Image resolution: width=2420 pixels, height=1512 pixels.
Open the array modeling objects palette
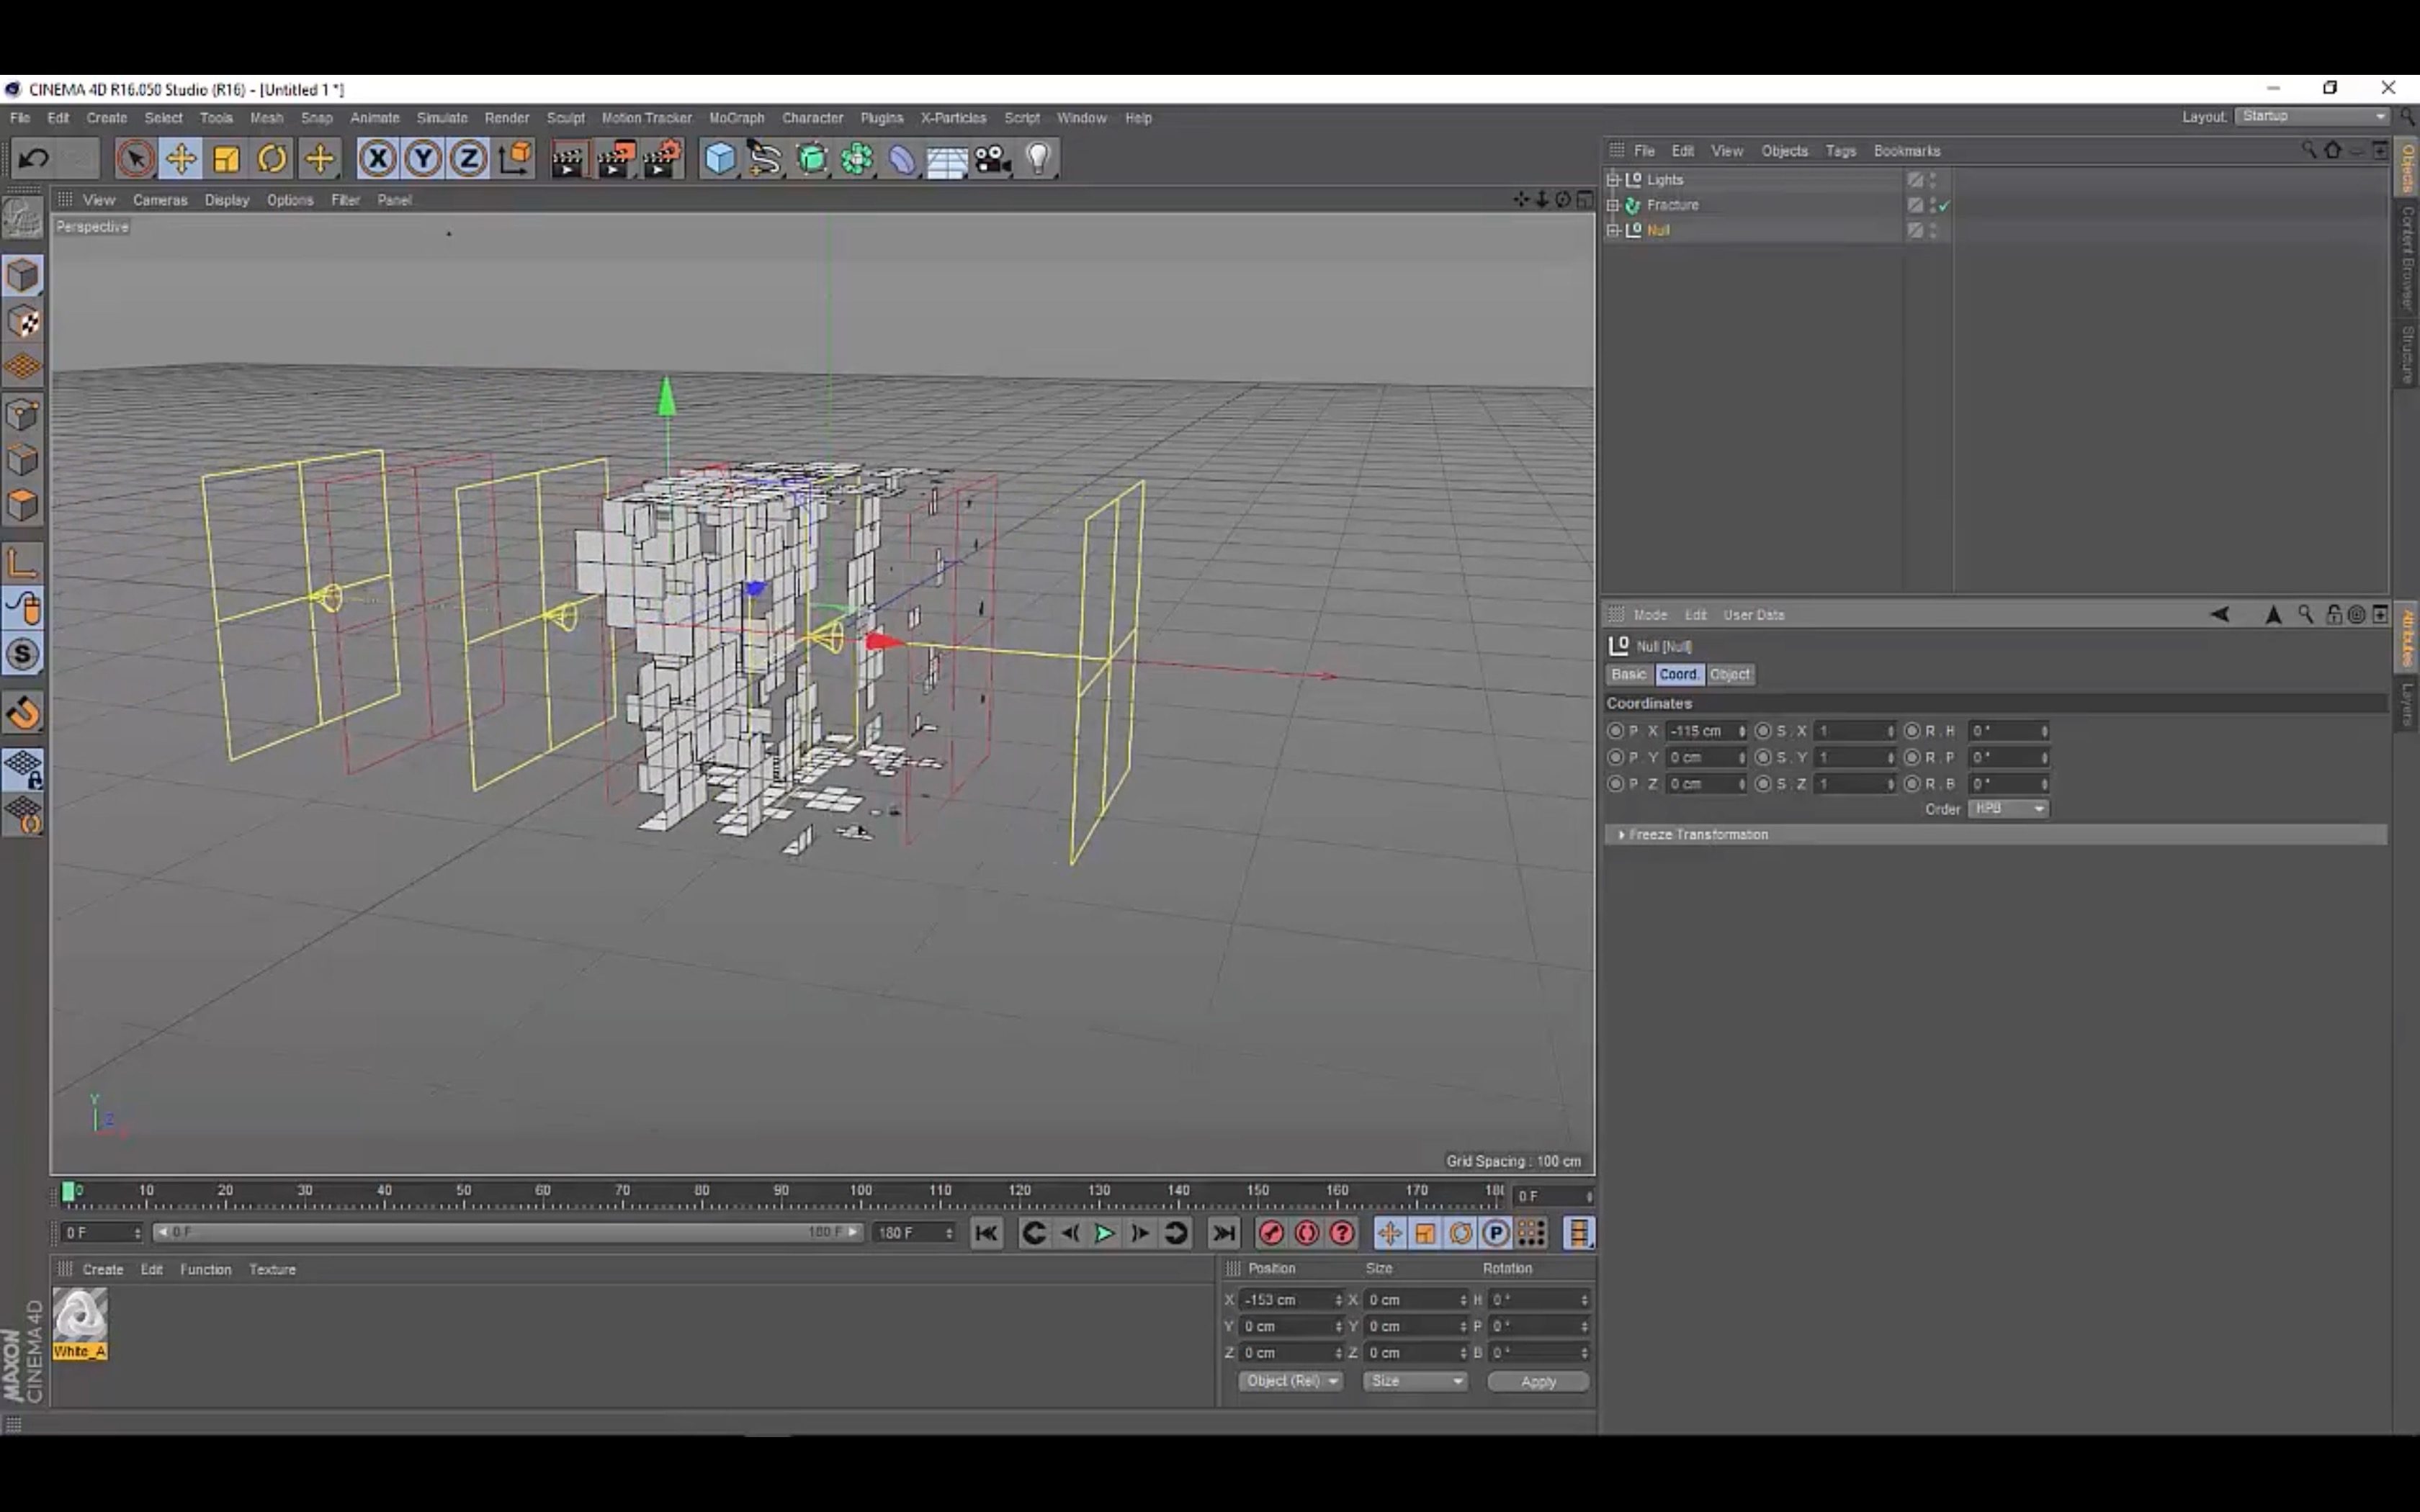[x=857, y=158]
